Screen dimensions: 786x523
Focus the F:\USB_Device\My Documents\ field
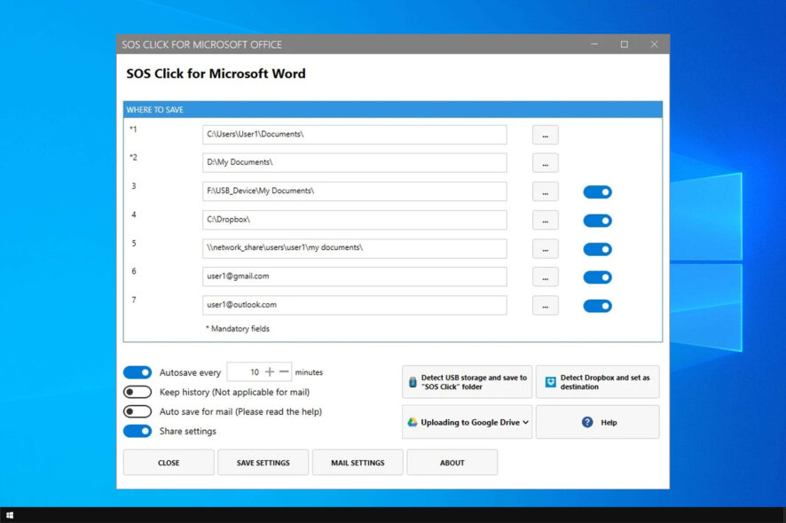pos(355,191)
